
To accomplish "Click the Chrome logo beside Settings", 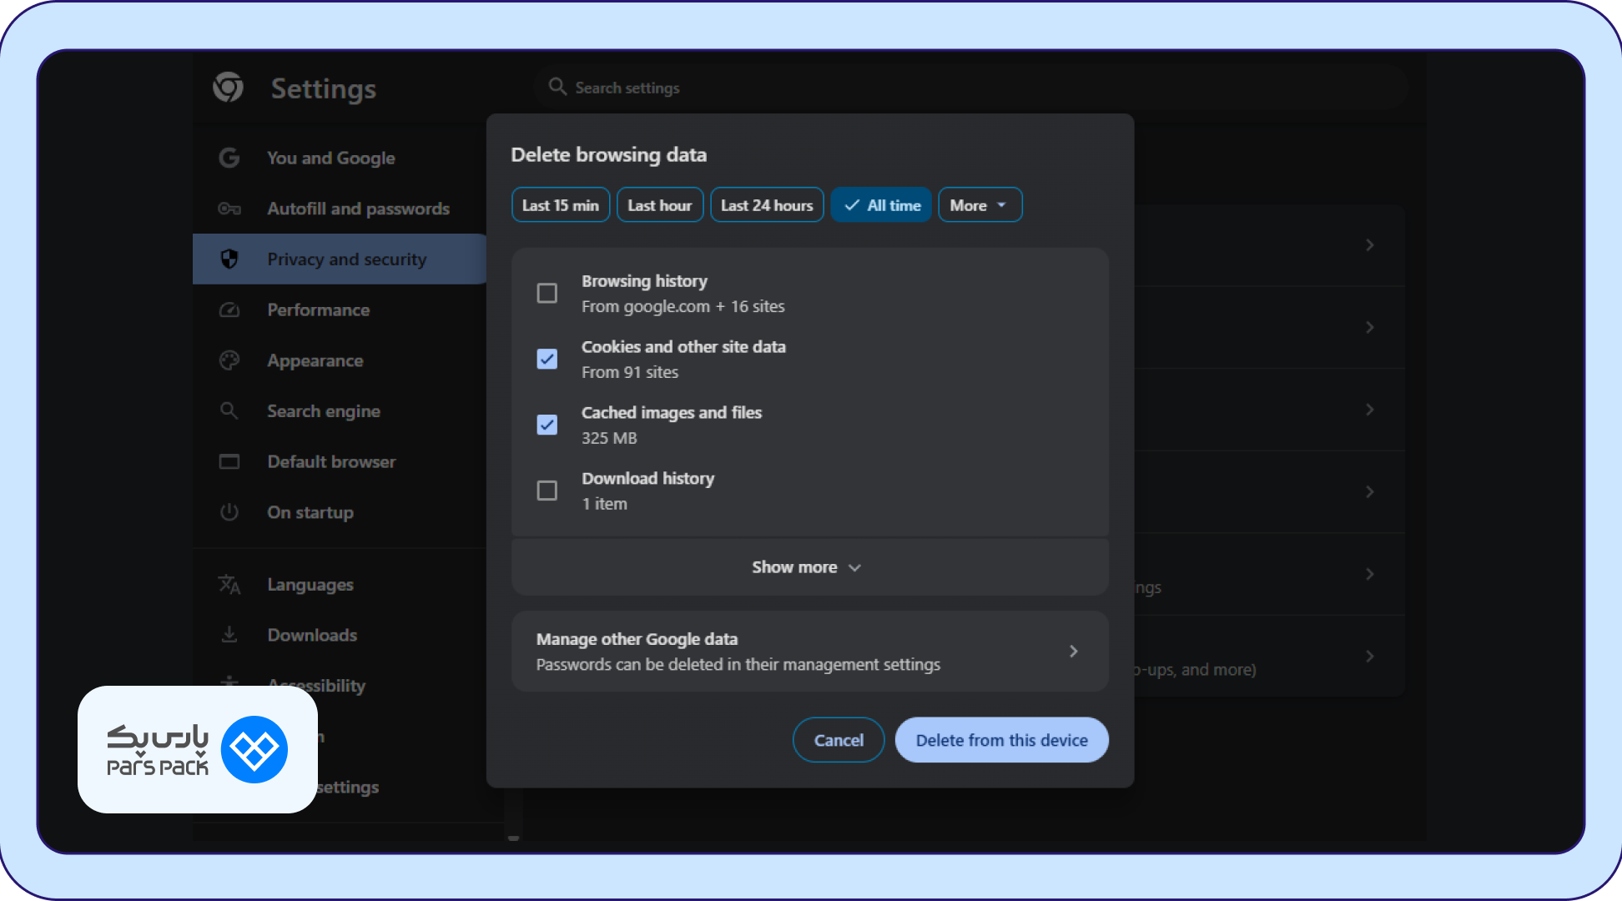I will click(228, 87).
